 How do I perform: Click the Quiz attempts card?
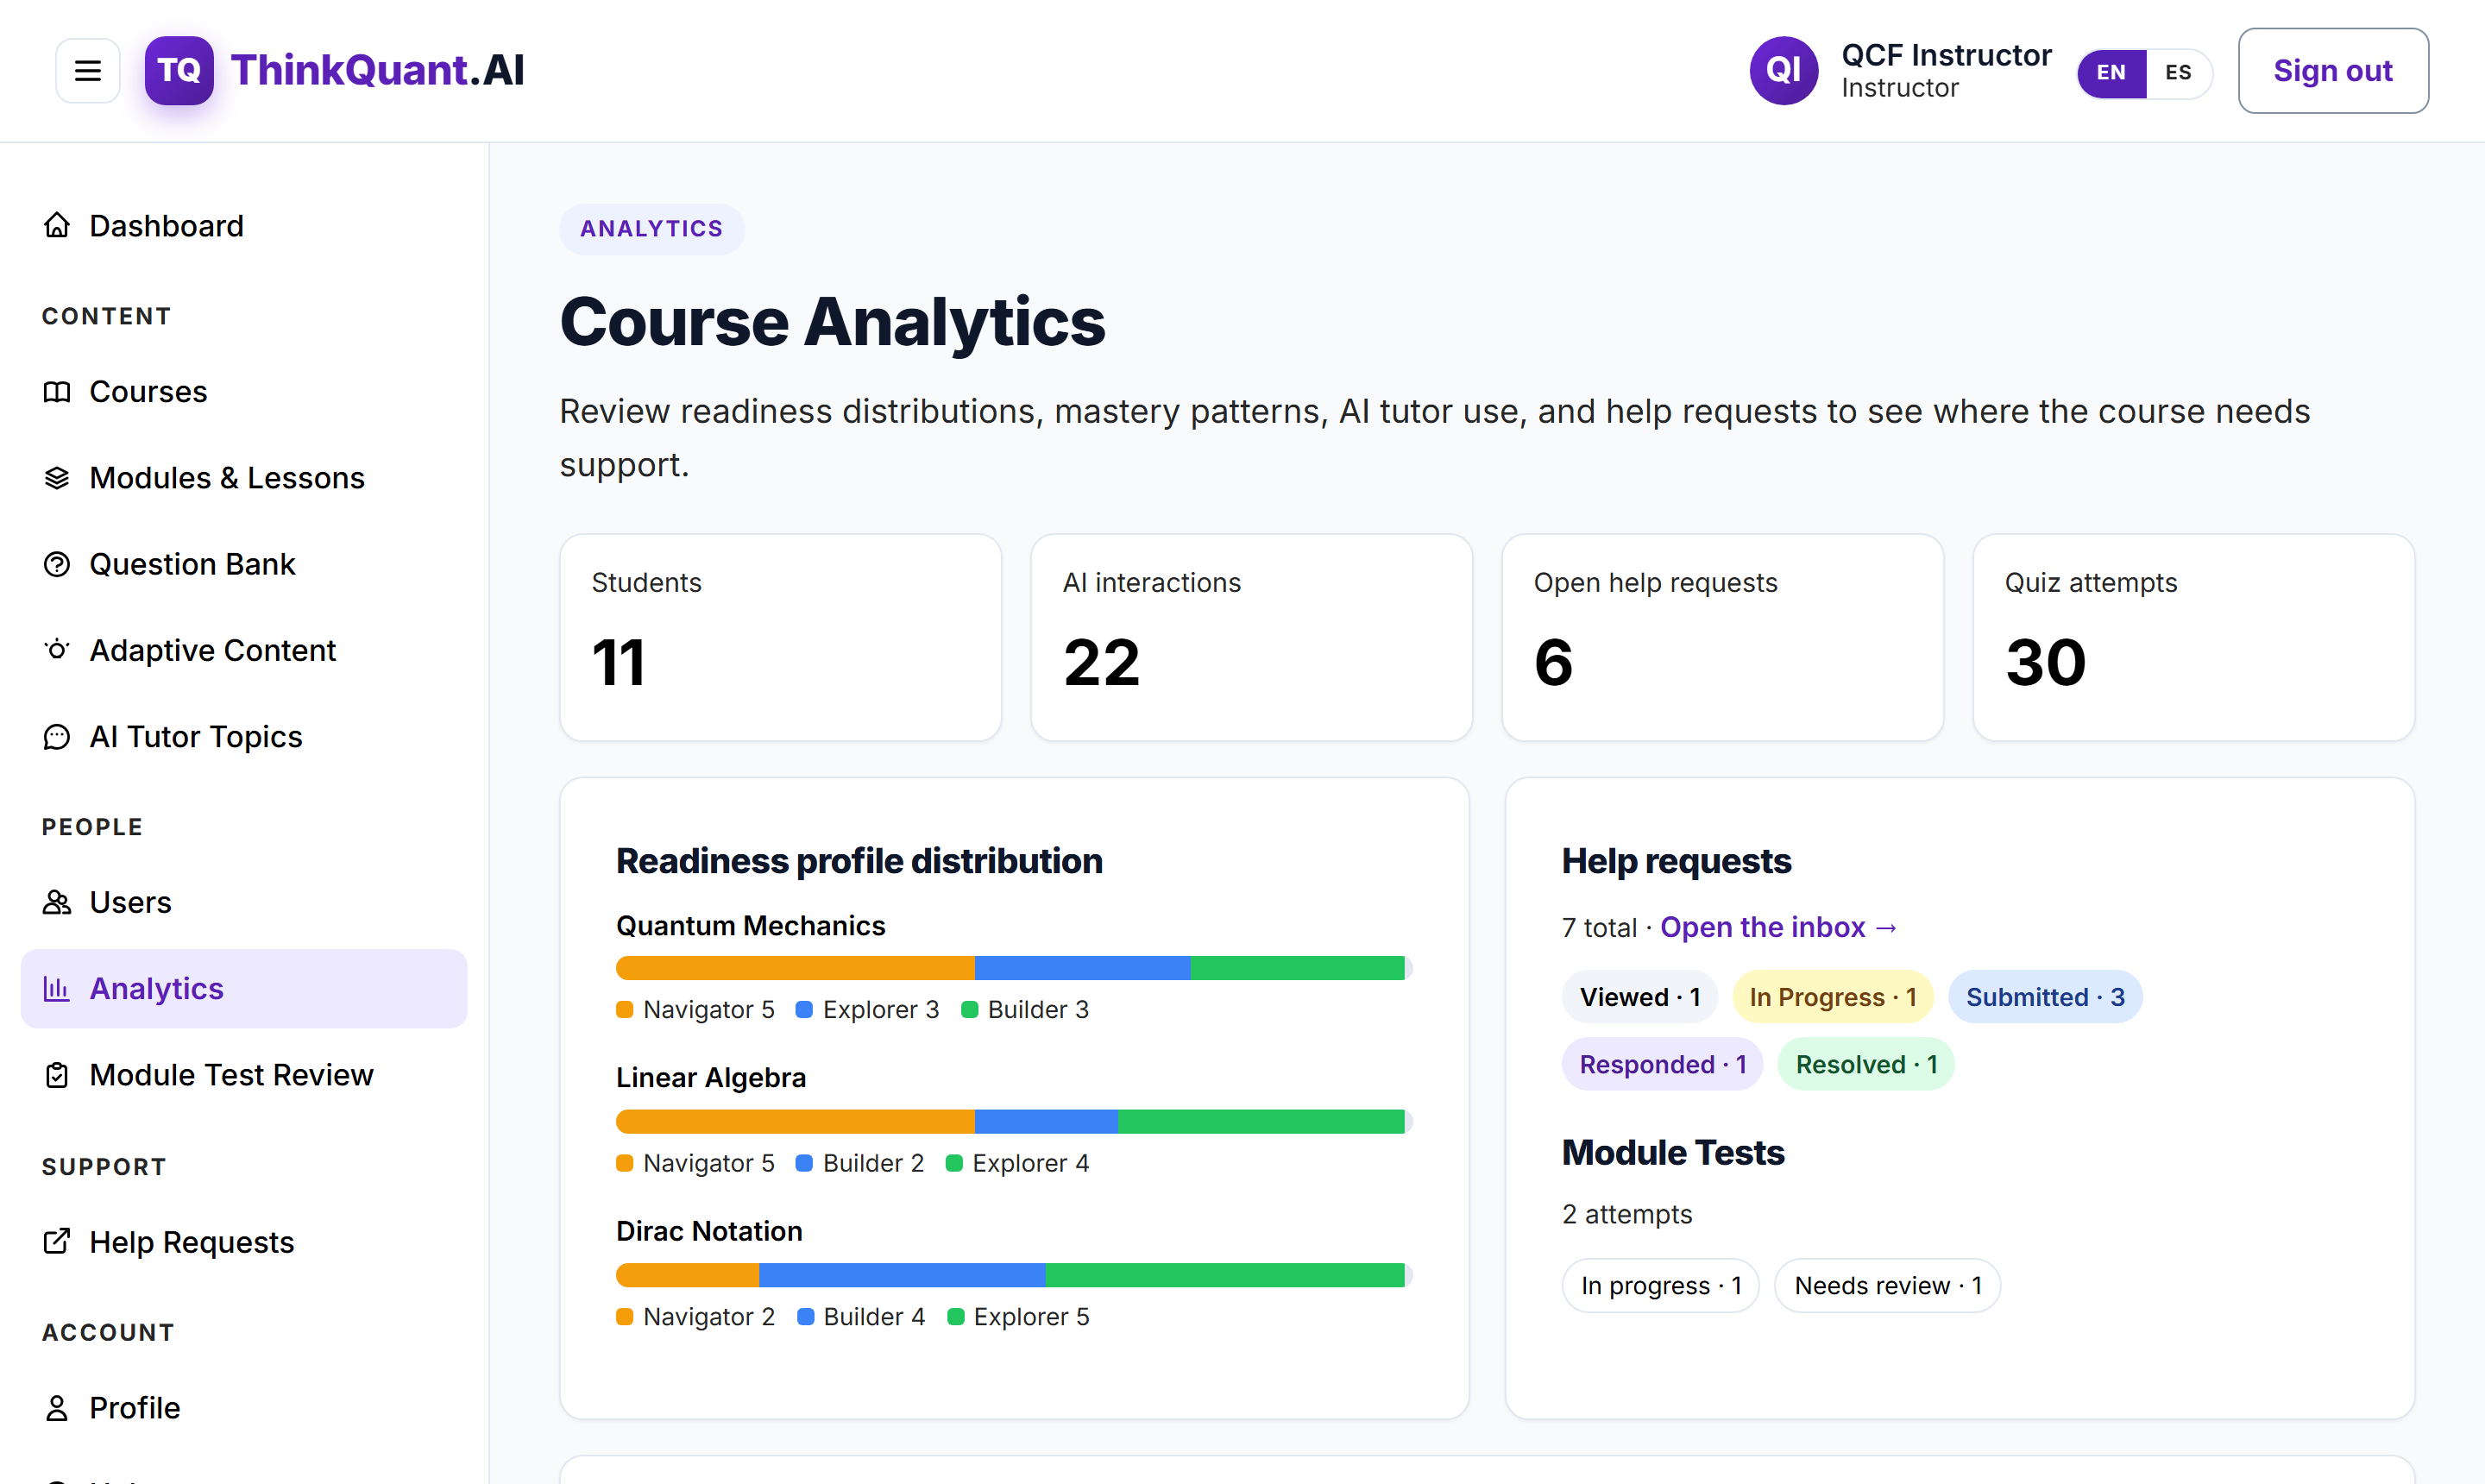pyautogui.click(x=2194, y=638)
